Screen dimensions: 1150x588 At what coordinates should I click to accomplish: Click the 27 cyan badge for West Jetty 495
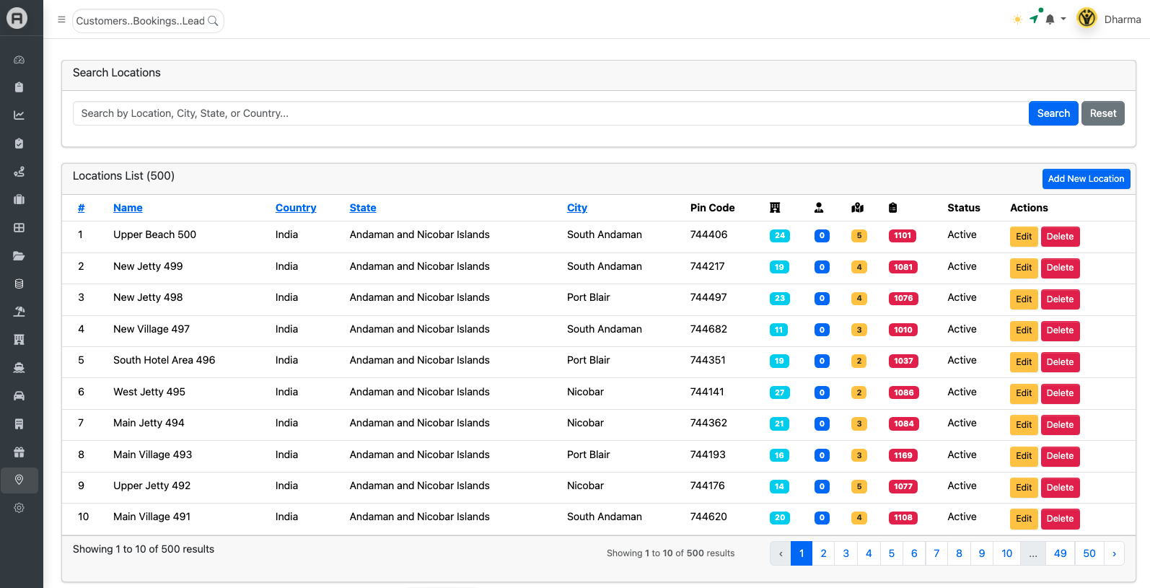tap(780, 393)
